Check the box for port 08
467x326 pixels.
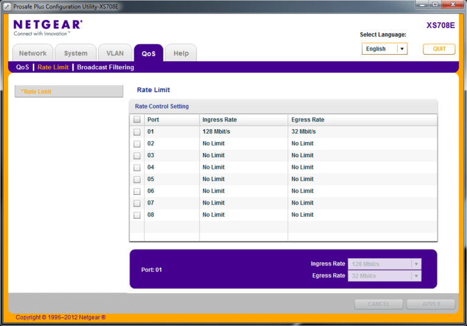coord(137,215)
